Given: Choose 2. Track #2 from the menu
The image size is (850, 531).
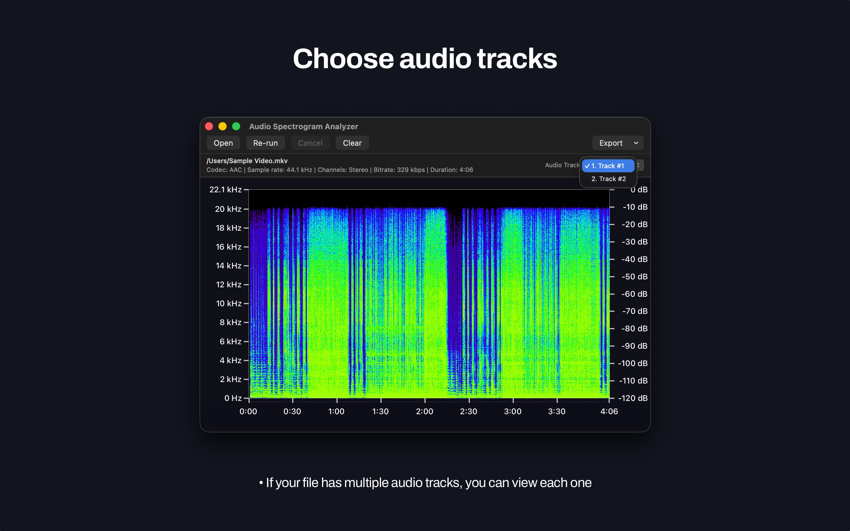Looking at the screenshot, I should click(608, 179).
